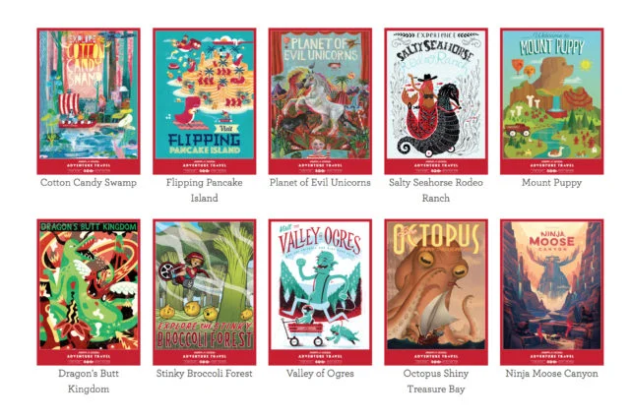Select the Salty Seahorse Rodeo Ranch poster
Screen dimensions: 630x419
pos(436,101)
